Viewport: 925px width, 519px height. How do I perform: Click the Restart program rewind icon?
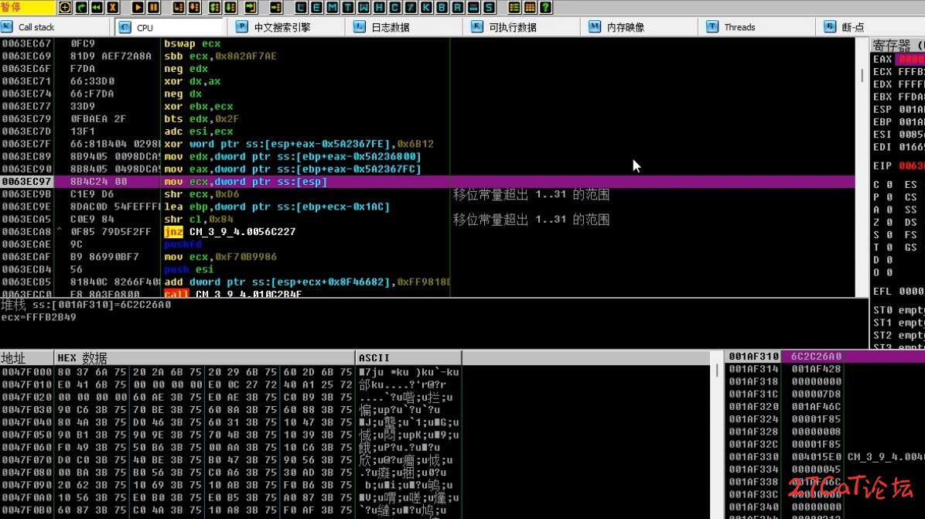tap(97, 8)
